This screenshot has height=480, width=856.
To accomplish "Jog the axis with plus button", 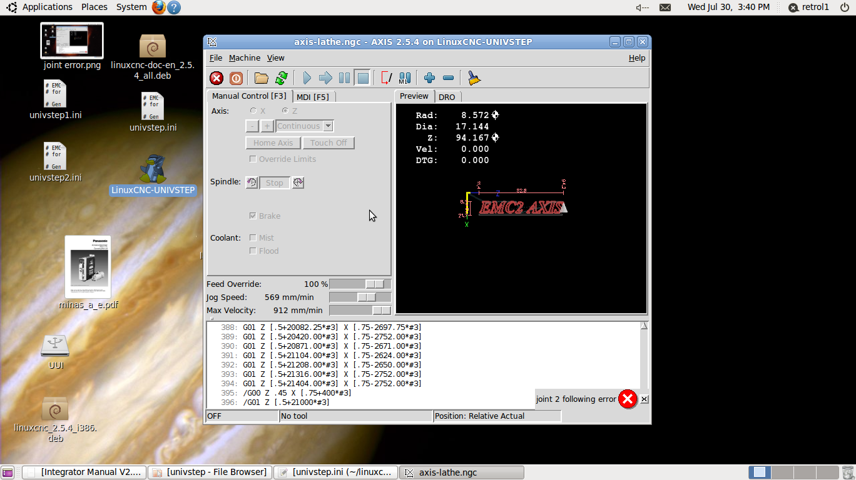I will click(x=267, y=126).
